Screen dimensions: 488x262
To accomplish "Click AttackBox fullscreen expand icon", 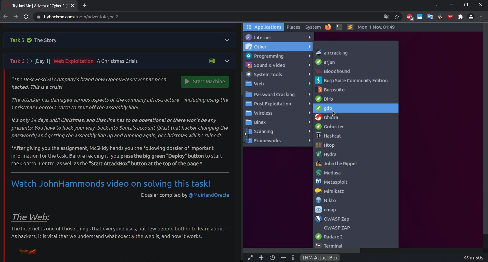I will coord(250,258).
